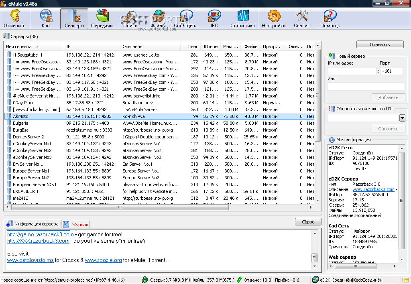Open the game.razorback3.com link
411x284 pixels.
(x=41, y=234)
